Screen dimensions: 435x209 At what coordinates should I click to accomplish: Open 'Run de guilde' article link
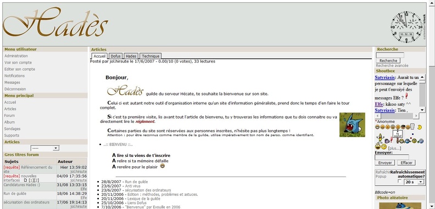(137, 182)
